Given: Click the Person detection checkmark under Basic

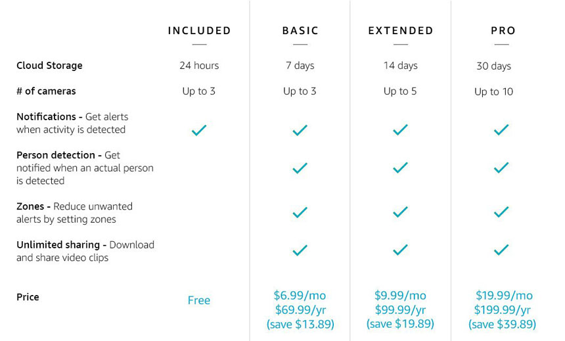Looking at the screenshot, I should pos(300,168).
